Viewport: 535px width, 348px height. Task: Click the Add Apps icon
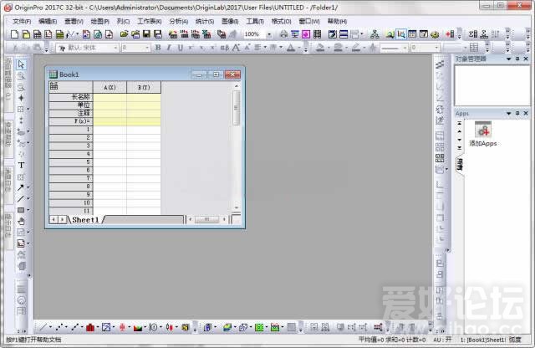482,130
